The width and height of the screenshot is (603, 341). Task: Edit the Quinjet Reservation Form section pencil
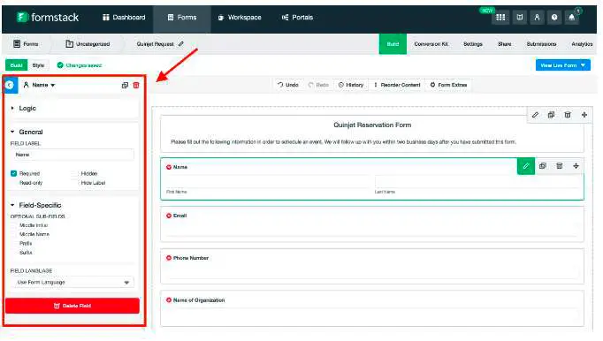(535, 115)
